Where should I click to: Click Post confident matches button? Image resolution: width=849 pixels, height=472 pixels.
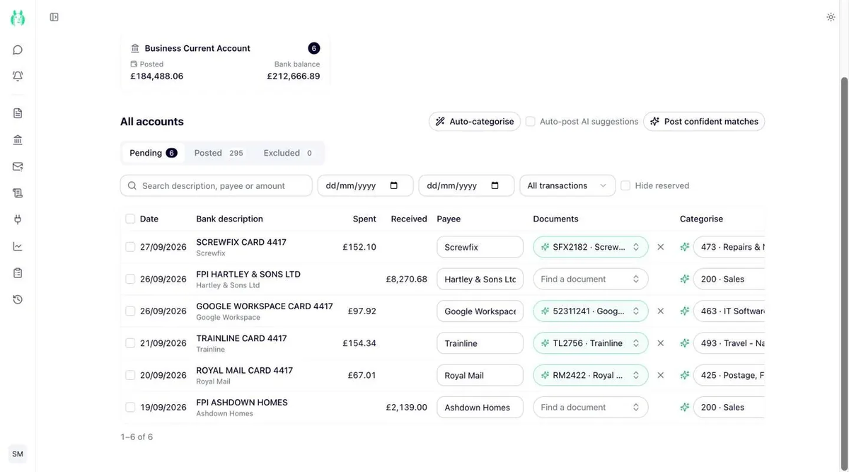point(704,122)
